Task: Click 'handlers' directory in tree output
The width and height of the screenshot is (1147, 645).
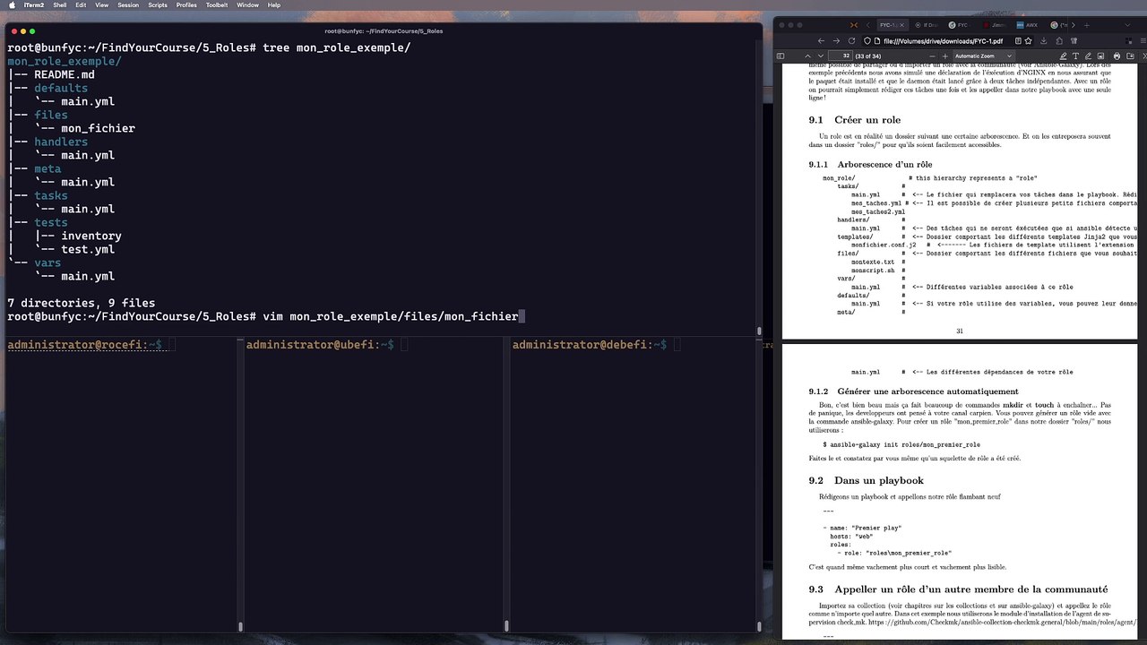Action: (x=61, y=142)
